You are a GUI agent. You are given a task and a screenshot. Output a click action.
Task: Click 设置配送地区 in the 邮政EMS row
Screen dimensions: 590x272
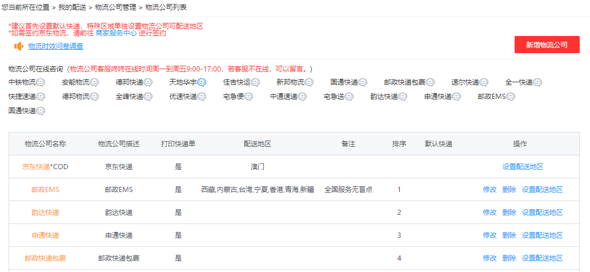tap(542, 190)
